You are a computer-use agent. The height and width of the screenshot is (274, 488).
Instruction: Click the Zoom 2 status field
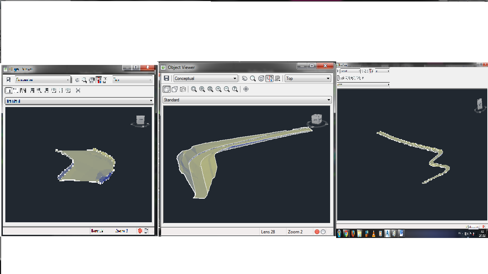pyautogui.click(x=295, y=232)
